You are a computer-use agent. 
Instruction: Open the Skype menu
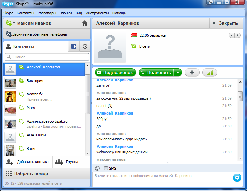[x=8, y=13]
